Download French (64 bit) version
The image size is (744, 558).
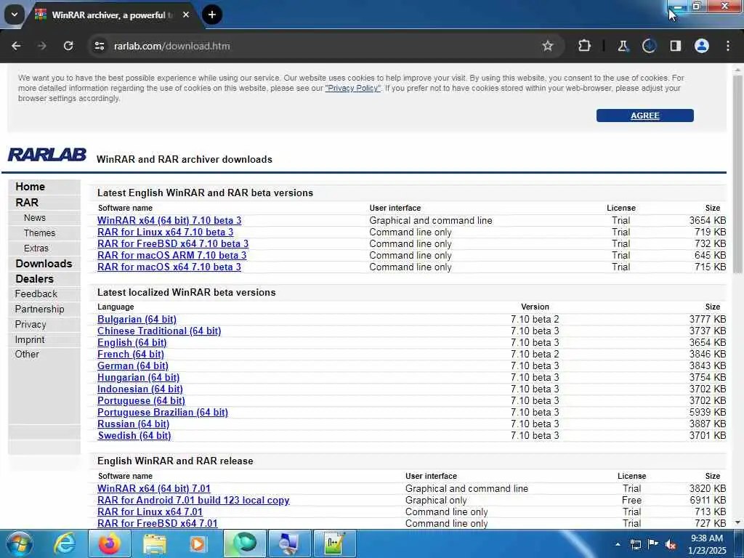[131, 354]
